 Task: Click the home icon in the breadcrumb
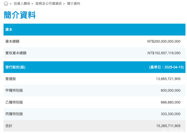(6, 4)
